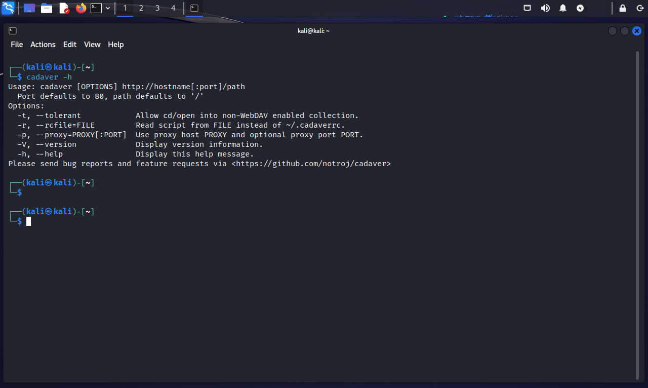Open the text editor panel icon
Screen dimensions: 648x388
point(64,8)
